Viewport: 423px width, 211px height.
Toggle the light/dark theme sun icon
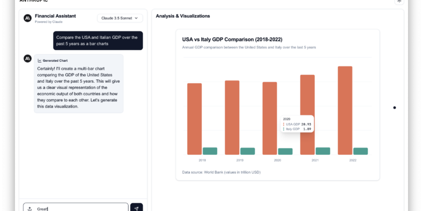point(399,1)
